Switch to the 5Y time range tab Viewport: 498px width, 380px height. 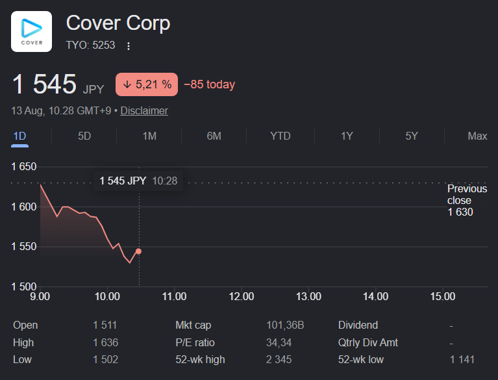click(x=412, y=136)
